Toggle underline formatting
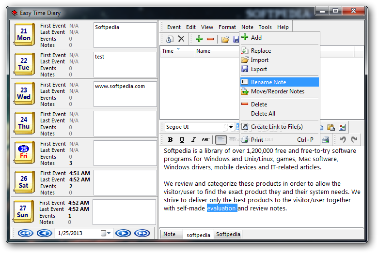Viewport: 378px width, 253px height. [182, 140]
